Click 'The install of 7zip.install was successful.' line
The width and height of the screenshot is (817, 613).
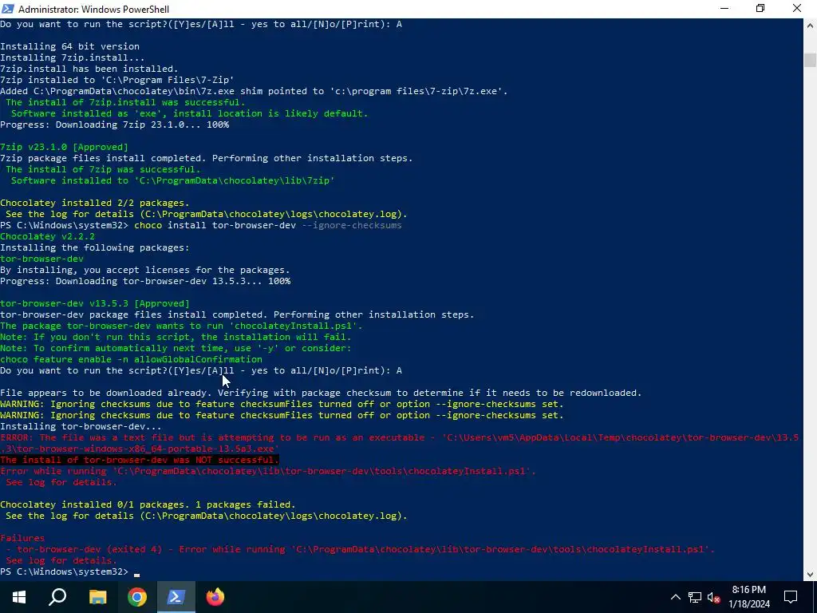point(125,102)
